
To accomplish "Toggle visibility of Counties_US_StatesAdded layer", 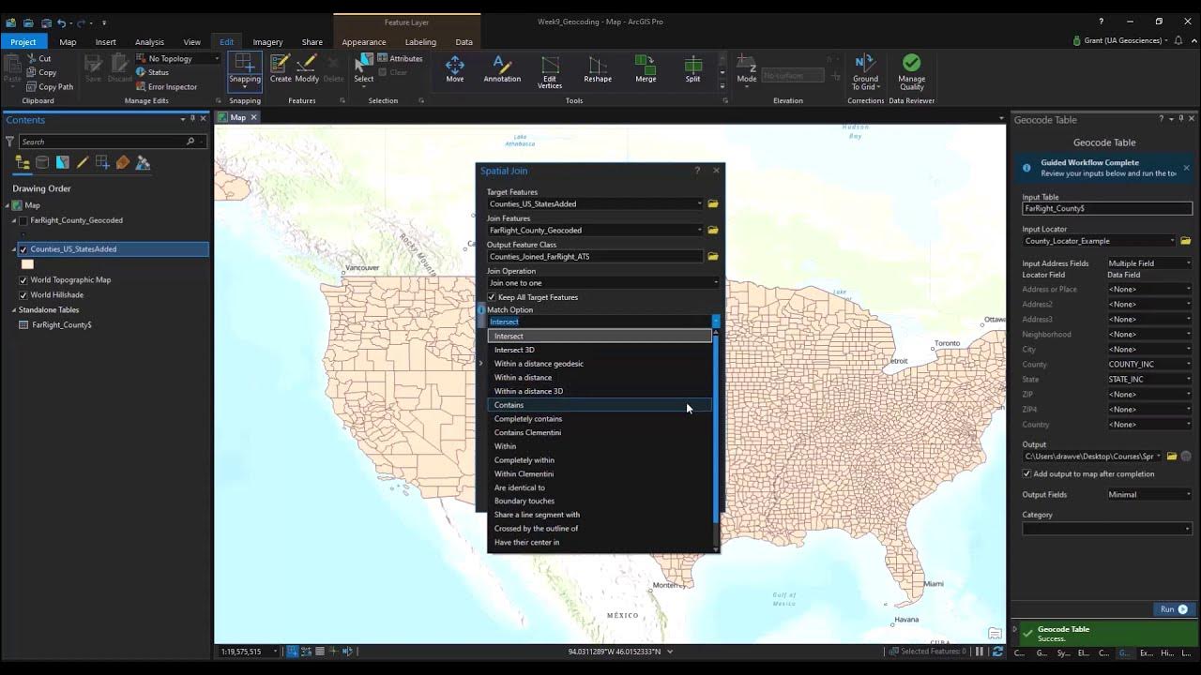I will (x=23, y=249).
